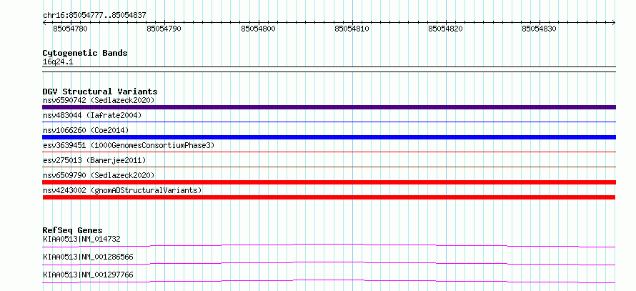This screenshot has height=291, width=636.
Task: Click the dark purple nsv6590742 variant bar
Action: coord(329,107)
